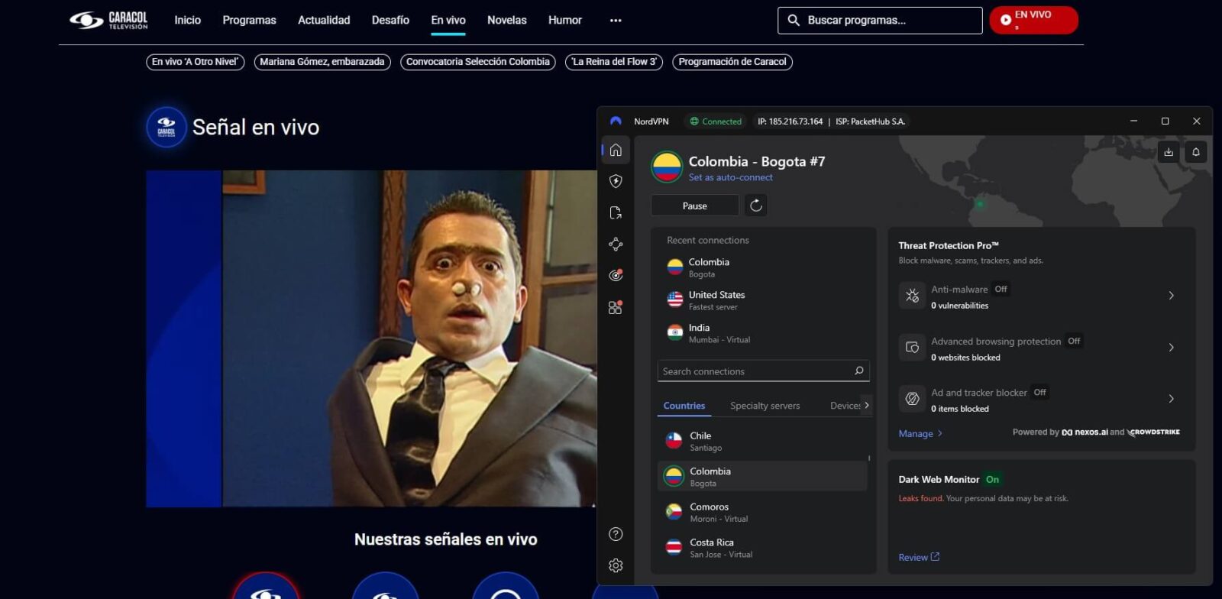
Task: Open Meshnet icon in NordVPN sidebar
Action: [x=616, y=244]
